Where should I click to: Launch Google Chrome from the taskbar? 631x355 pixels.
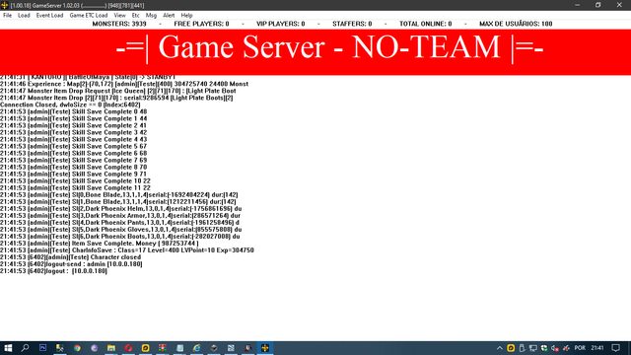click(x=77, y=348)
